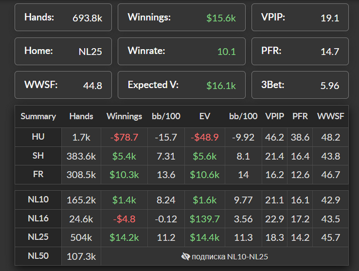Click the NL16 row label
Viewport: 359px width, 271px height.
pyautogui.click(x=38, y=219)
